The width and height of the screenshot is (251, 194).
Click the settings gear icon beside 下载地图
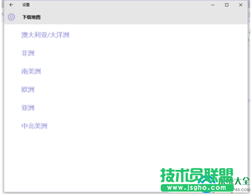[x=11, y=17]
